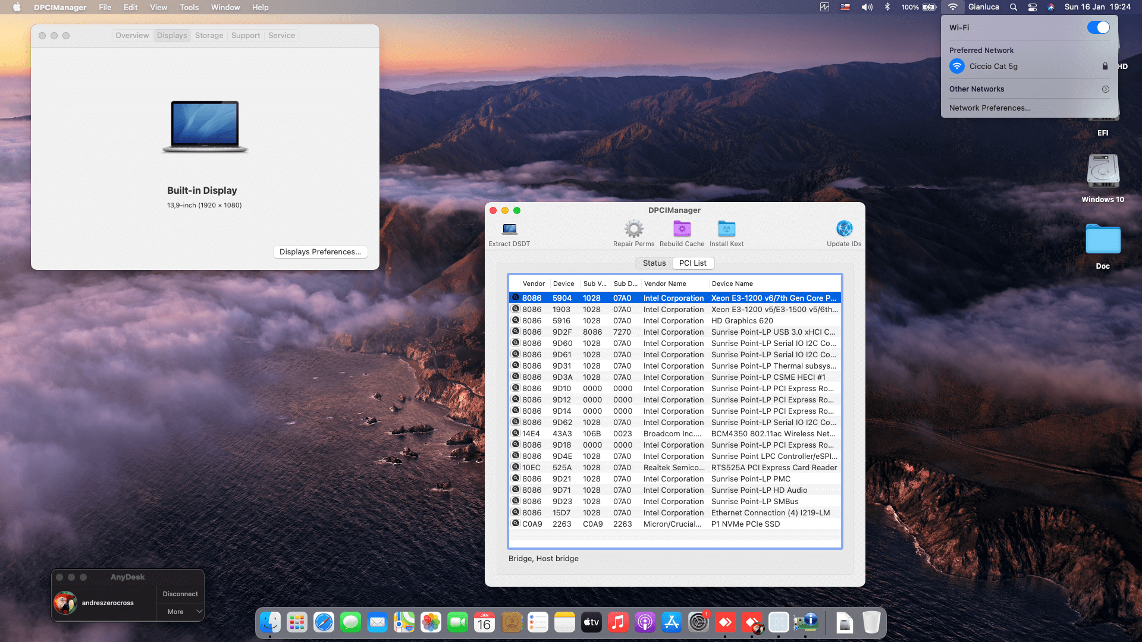Open the Tools menu

pos(189,7)
